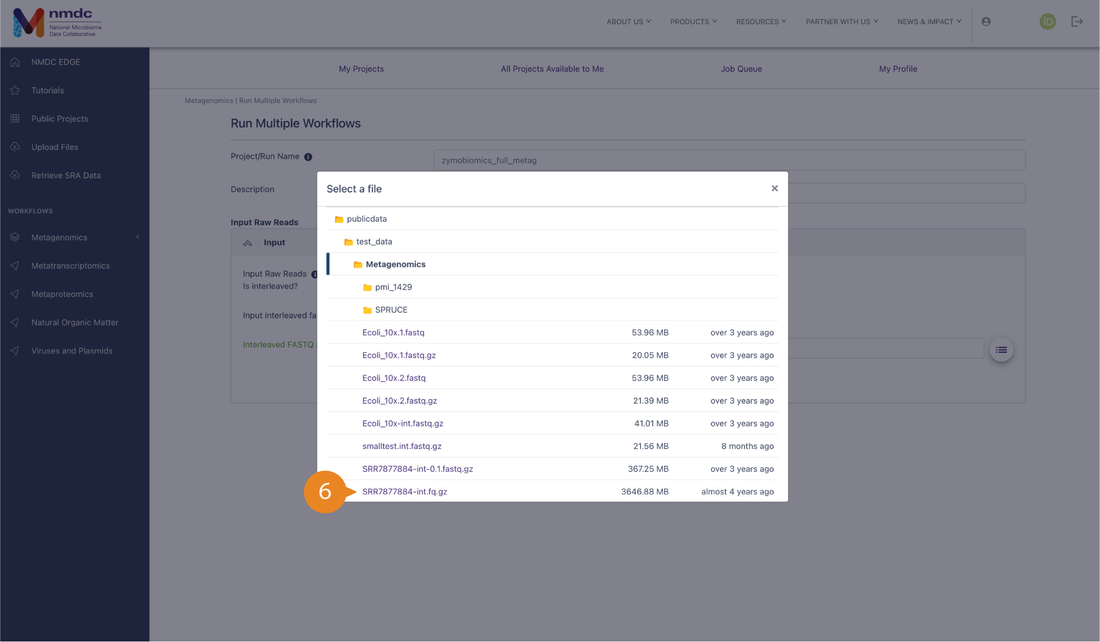
Task: Click the Public Projects grid icon
Action: tap(15, 119)
